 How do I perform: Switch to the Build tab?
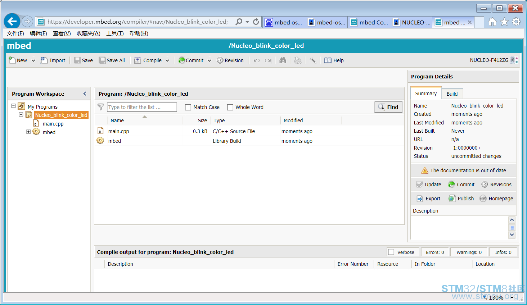click(x=452, y=94)
